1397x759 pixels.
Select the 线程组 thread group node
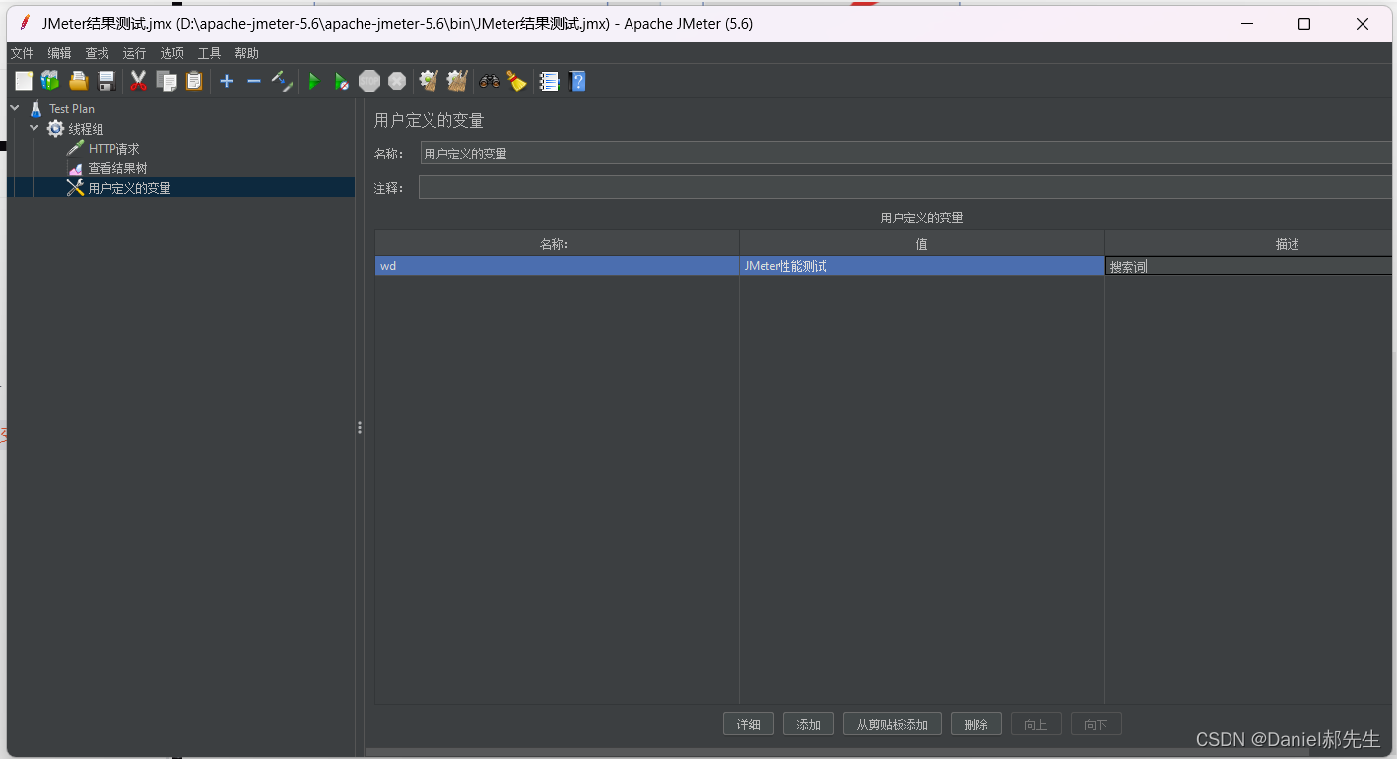tap(86, 129)
